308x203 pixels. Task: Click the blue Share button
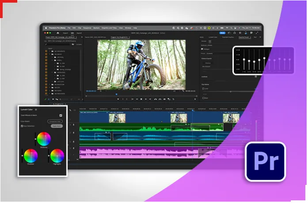(x=222, y=33)
